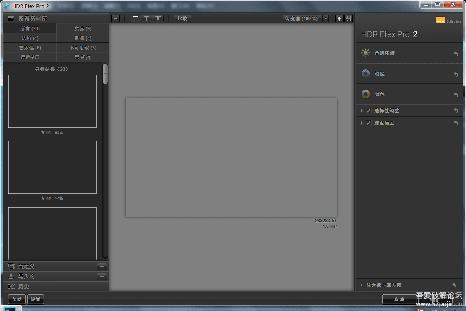Viewport: 466px width, 311px height.
Task: Hide the right adjustment panel icon
Action: coord(348,18)
